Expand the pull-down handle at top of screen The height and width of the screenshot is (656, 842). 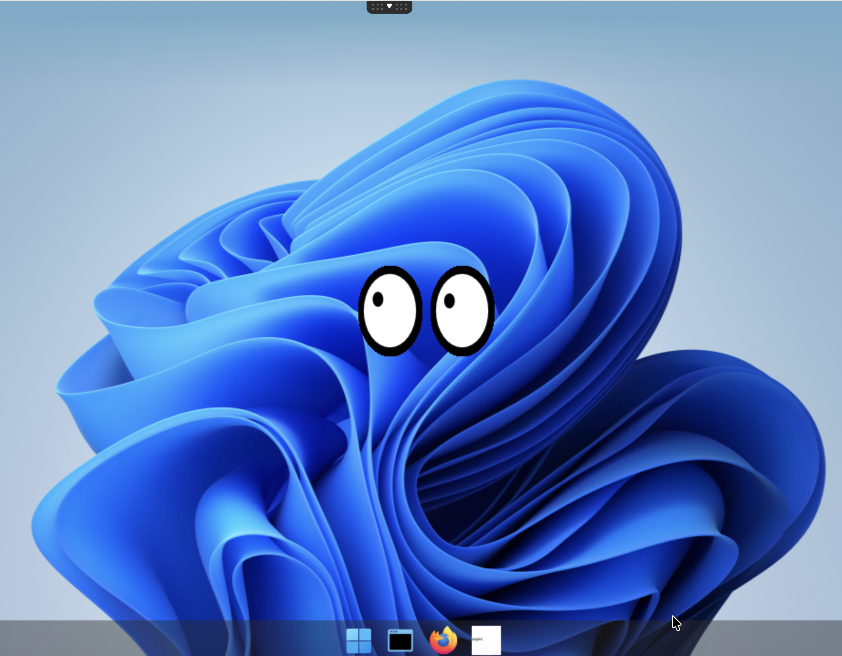(389, 7)
